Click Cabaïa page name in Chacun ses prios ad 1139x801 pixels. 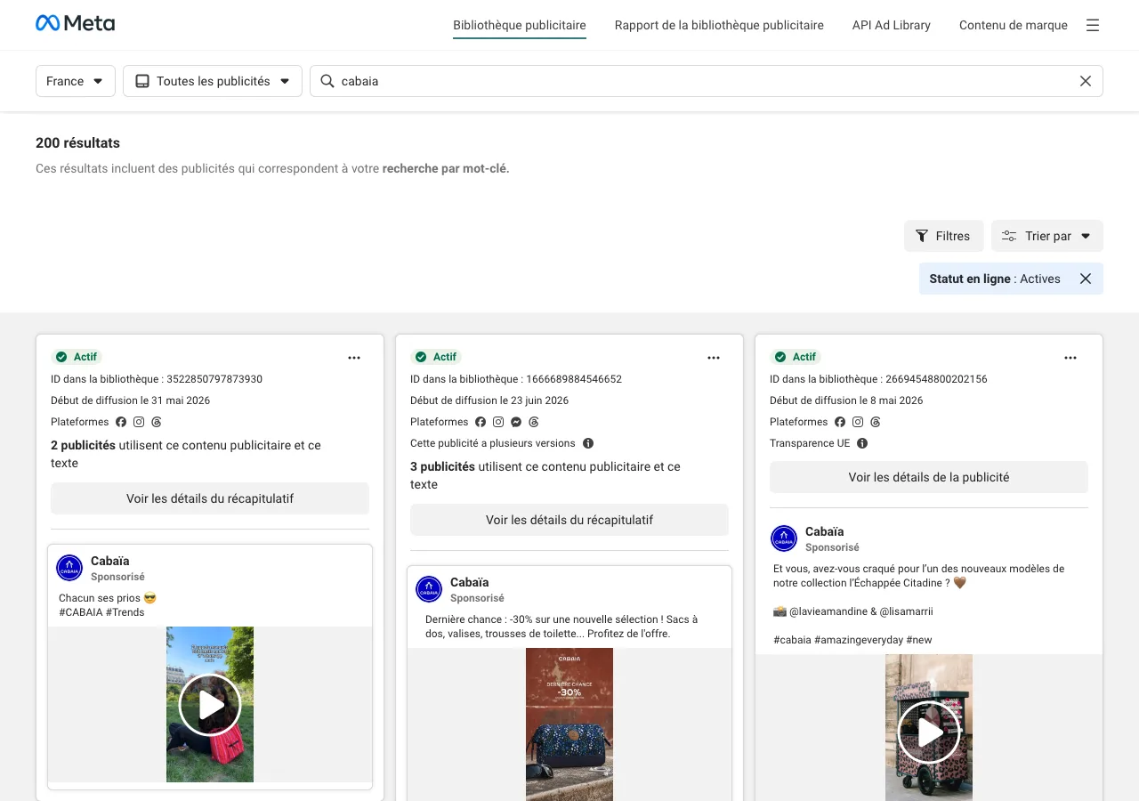coord(110,561)
